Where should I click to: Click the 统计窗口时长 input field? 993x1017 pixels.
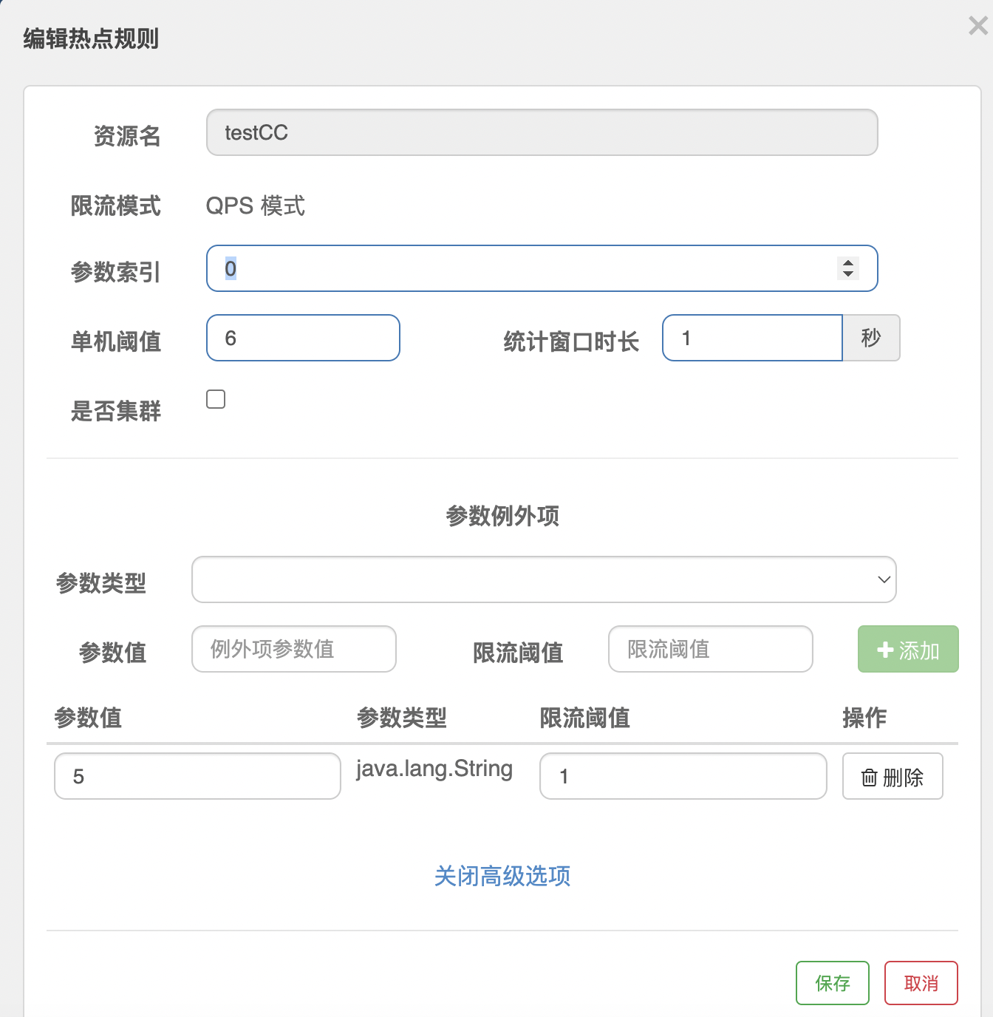(x=752, y=339)
